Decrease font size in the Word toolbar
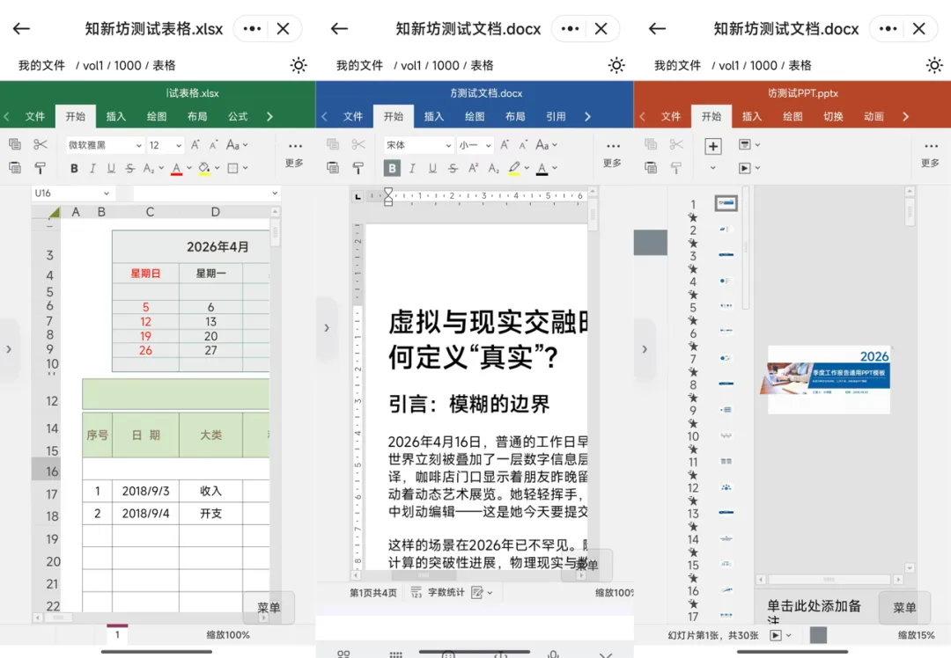 pyautogui.click(x=523, y=145)
